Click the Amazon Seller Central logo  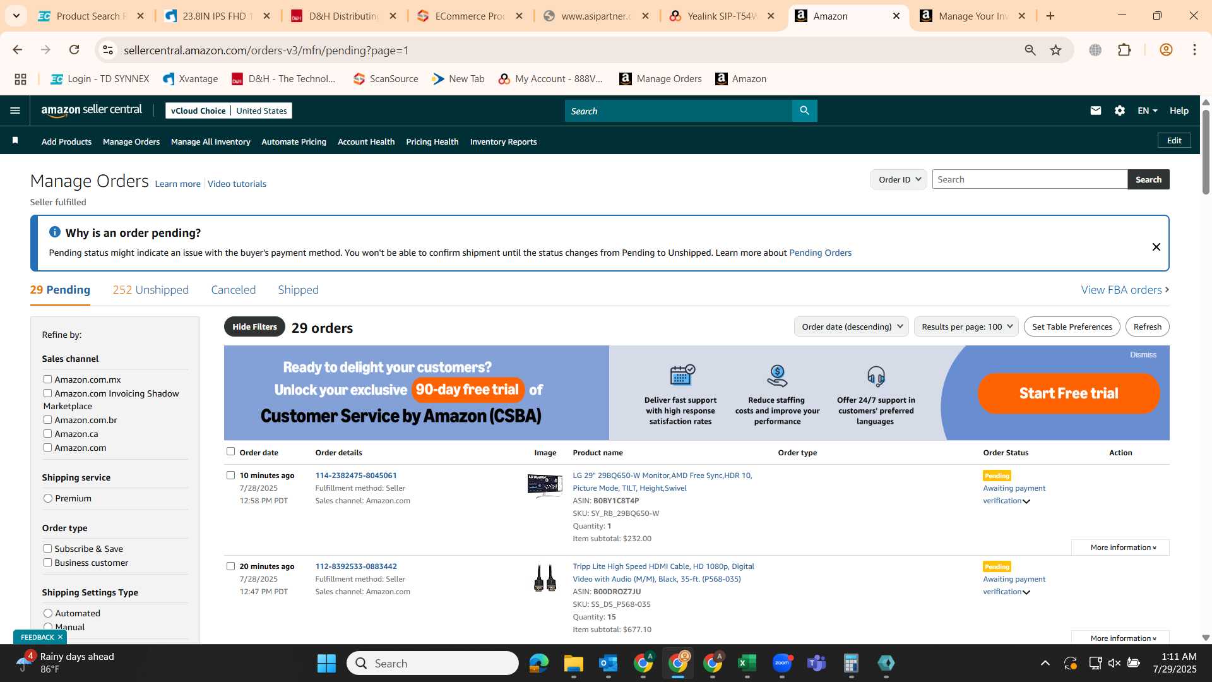click(x=92, y=111)
